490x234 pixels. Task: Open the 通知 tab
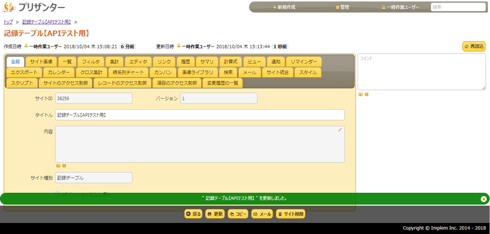tap(276, 62)
